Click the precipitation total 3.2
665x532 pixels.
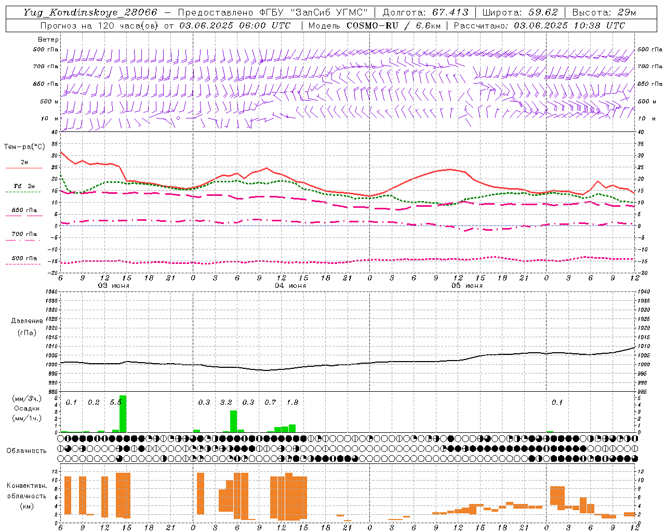click(x=226, y=402)
